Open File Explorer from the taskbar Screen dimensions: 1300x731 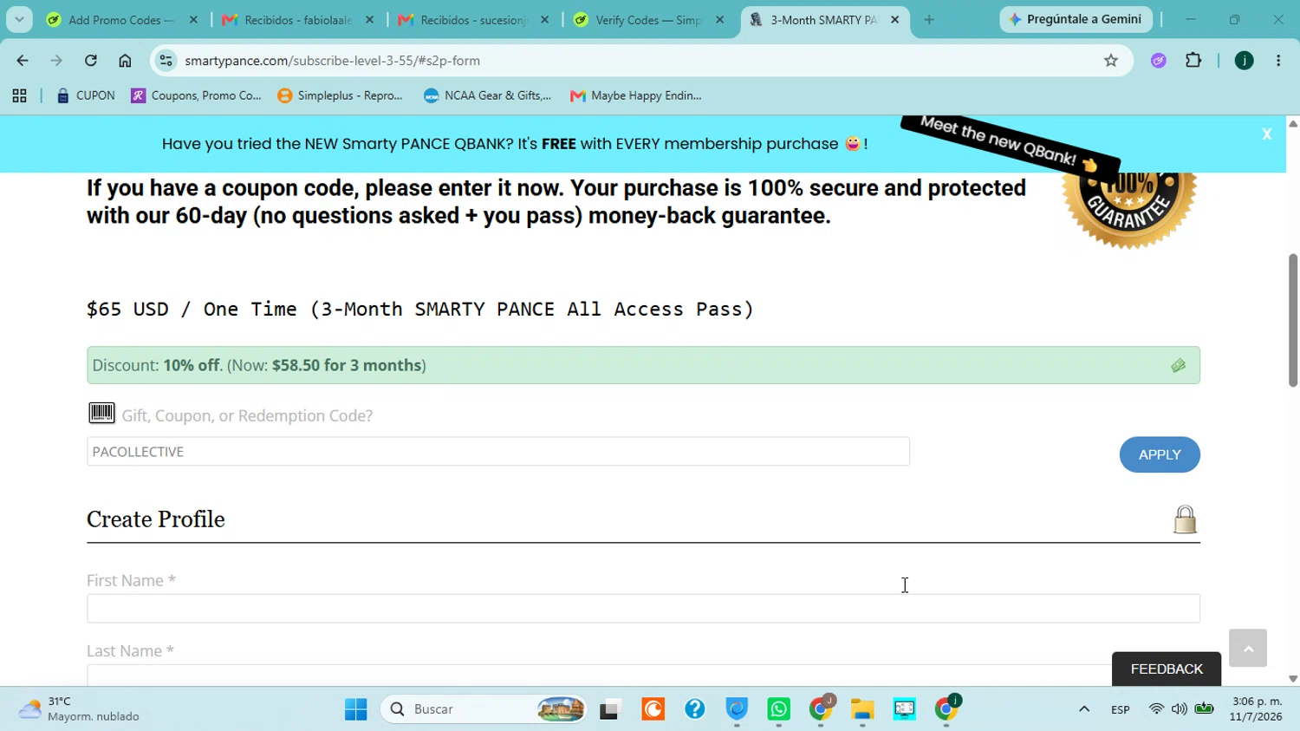click(862, 709)
